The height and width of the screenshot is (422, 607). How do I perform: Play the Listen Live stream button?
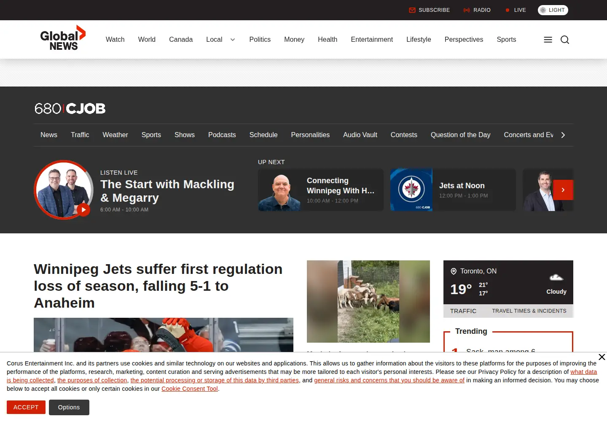point(83,210)
